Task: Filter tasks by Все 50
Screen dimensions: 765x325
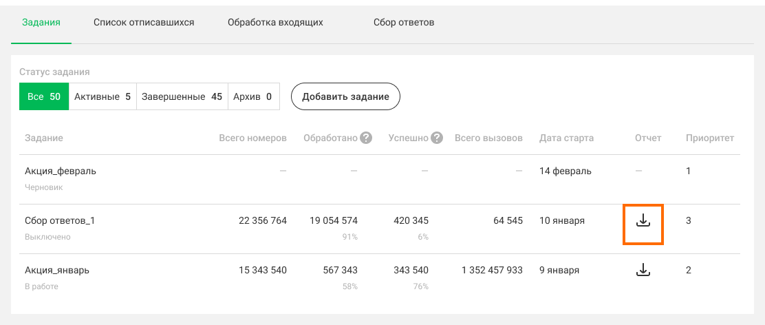Action: coord(44,96)
